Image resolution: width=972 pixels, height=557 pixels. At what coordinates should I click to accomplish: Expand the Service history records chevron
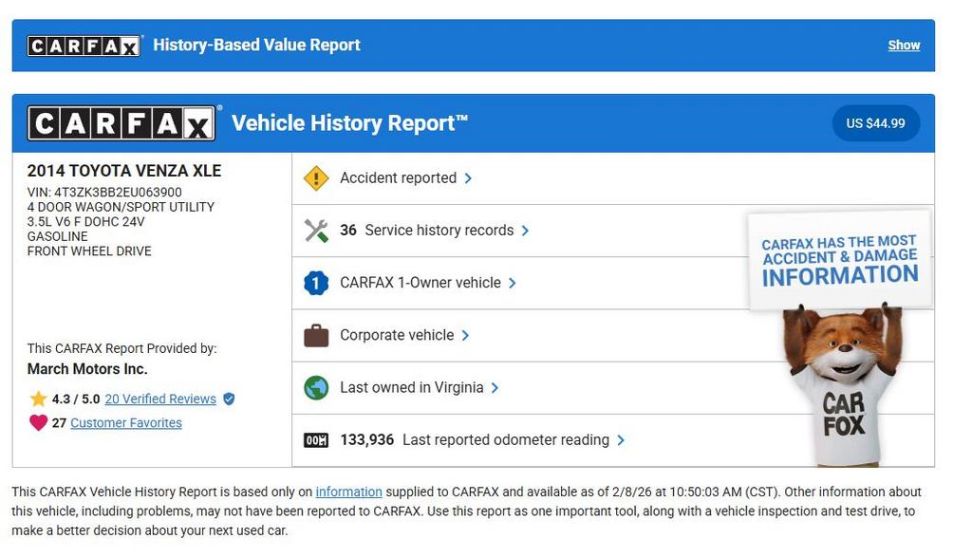click(x=525, y=231)
